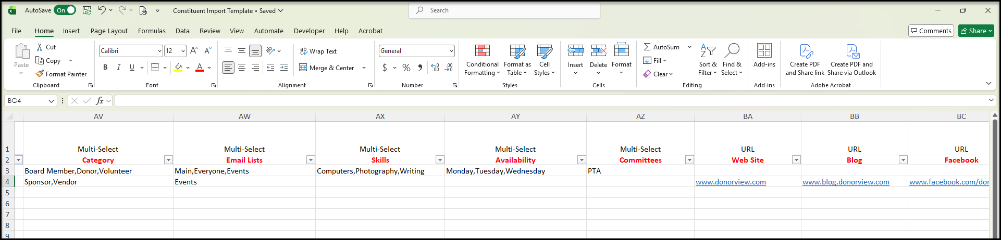The image size is (1001, 240).
Task: Click the Cut scissors icon
Action: 40,47
